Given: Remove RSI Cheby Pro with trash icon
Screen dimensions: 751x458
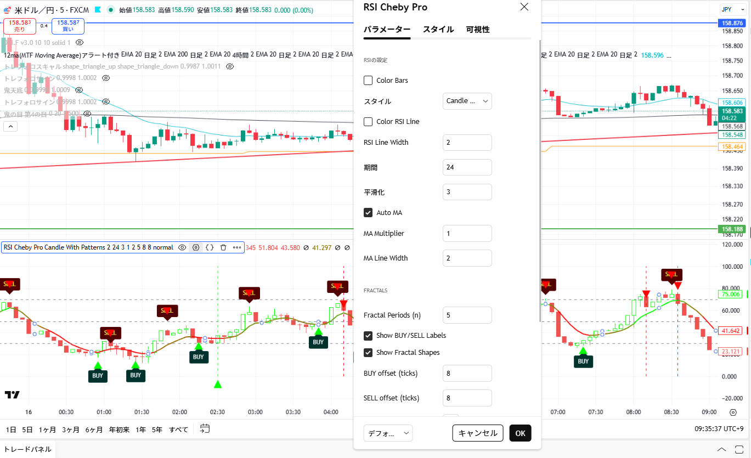Looking at the screenshot, I should pos(223,247).
